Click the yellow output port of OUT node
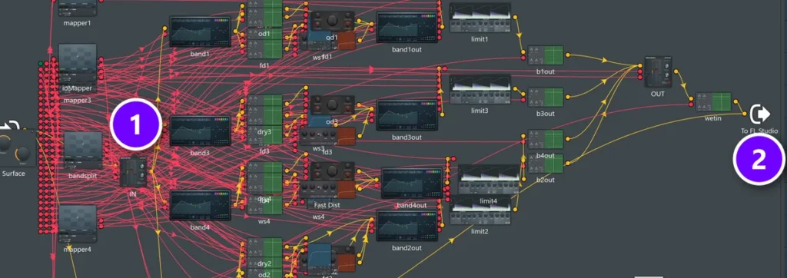This screenshot has width=787, height=278. click(x=676, y=72)
